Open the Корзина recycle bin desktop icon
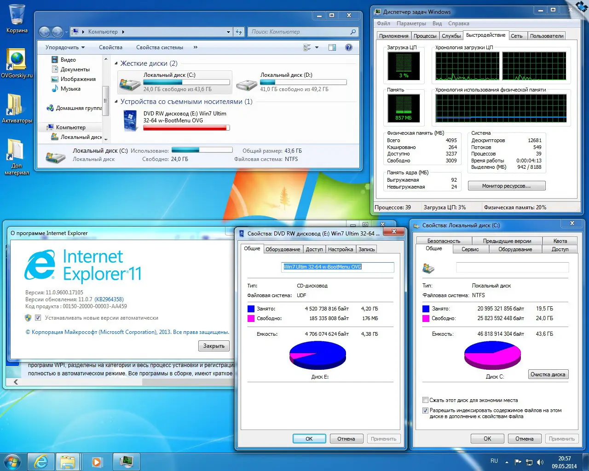 point(17,18)
